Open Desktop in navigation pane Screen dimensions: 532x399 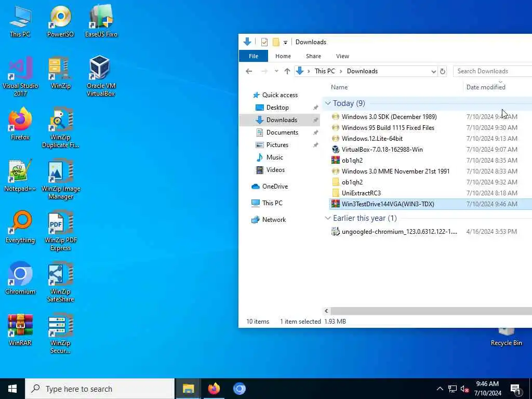click(277, 108)
